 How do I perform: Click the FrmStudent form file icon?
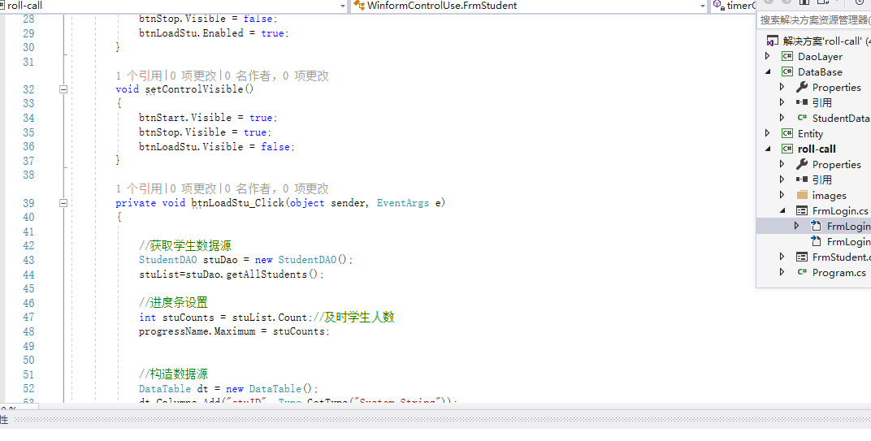click(x=802, y=257)
